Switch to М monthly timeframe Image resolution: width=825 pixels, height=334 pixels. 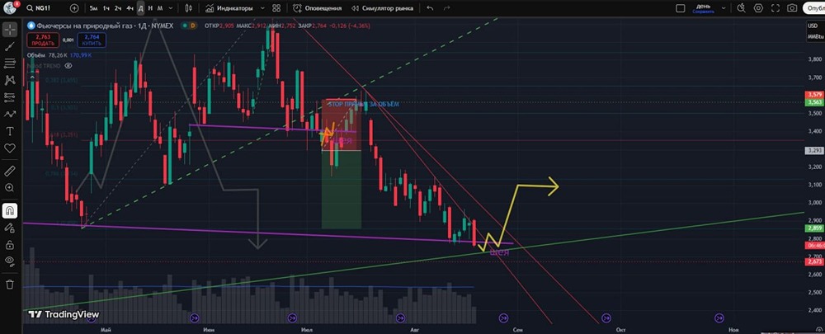pos(160,8)
